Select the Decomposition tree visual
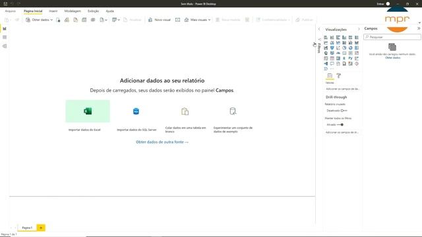This screenshot has height=237, width=422. (x=326, y=64)
